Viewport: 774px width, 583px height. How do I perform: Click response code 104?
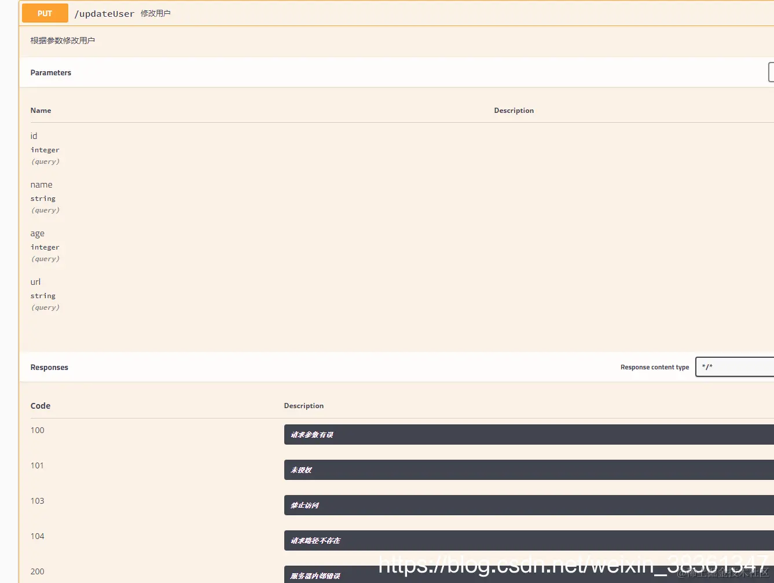[37, 536]
